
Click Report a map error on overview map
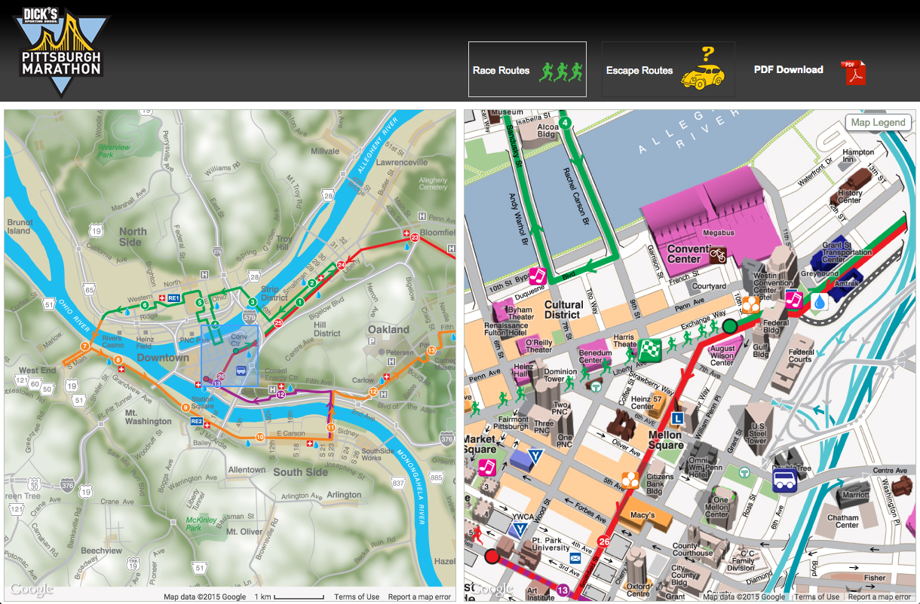tap(419, 596)
